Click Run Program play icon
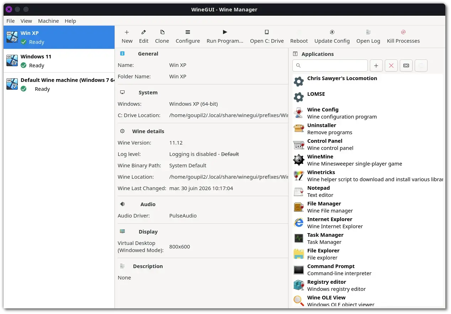The image size is (451, 314). pos(225,32)
